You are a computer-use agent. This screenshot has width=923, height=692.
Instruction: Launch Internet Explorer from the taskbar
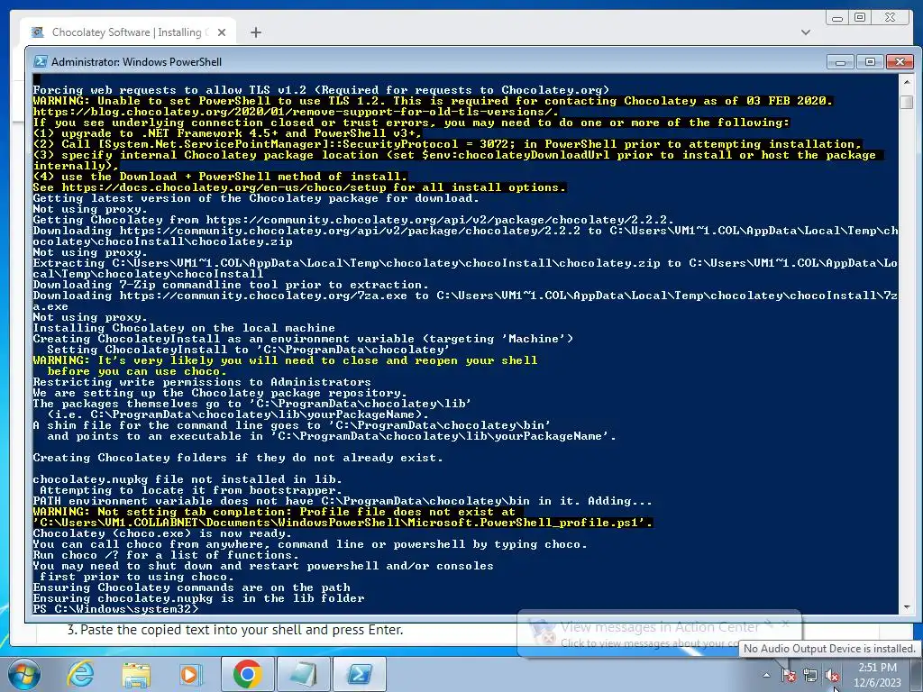coord(80,674)
